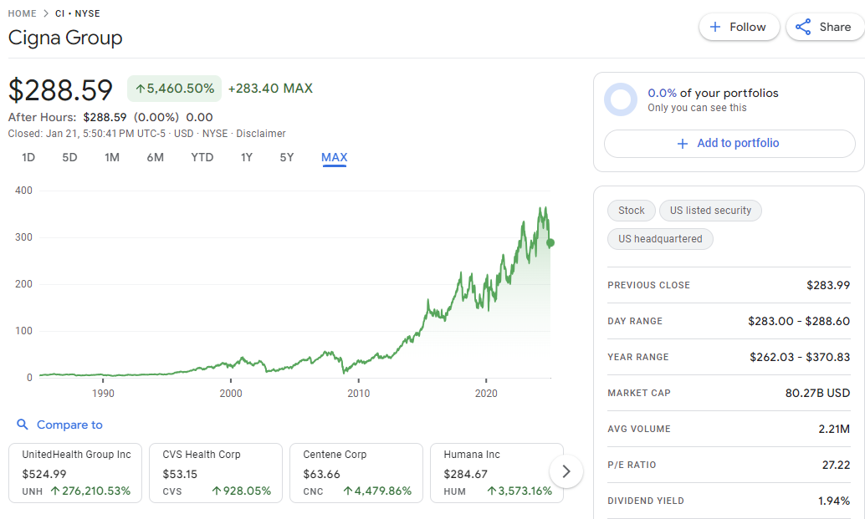Screen dimensions: 865x519
Task: Switch chart to 6M range
Action: (155, 158)
